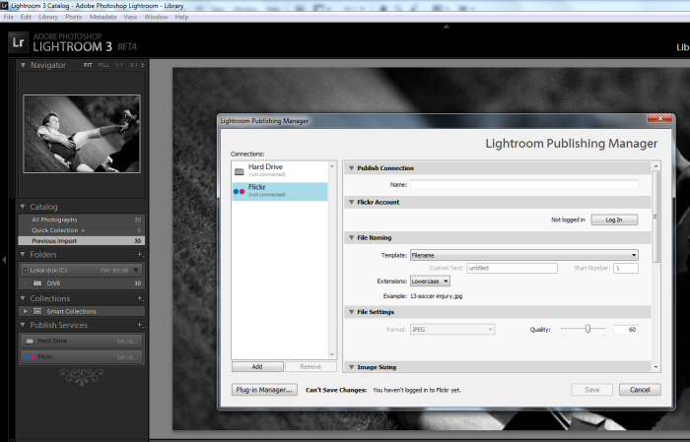Click the left panel hide arrow
This screenshot has width=690, height=442.
tap(4, 260)
